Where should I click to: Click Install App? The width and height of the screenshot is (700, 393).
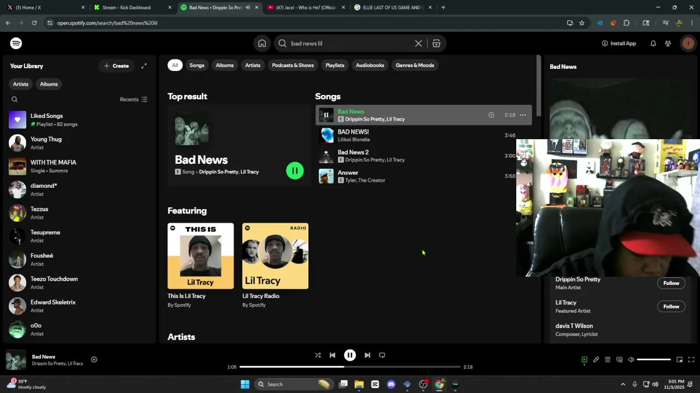619,43
